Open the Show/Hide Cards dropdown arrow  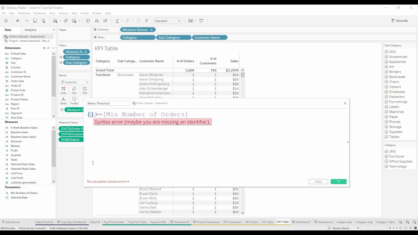point(195,21)
